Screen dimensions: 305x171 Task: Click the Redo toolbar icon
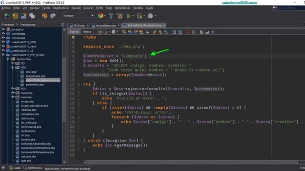click(53, 16)
